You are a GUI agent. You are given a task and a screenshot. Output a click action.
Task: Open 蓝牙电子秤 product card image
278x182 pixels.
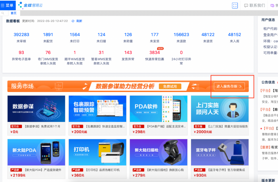(x=220, y=152)
